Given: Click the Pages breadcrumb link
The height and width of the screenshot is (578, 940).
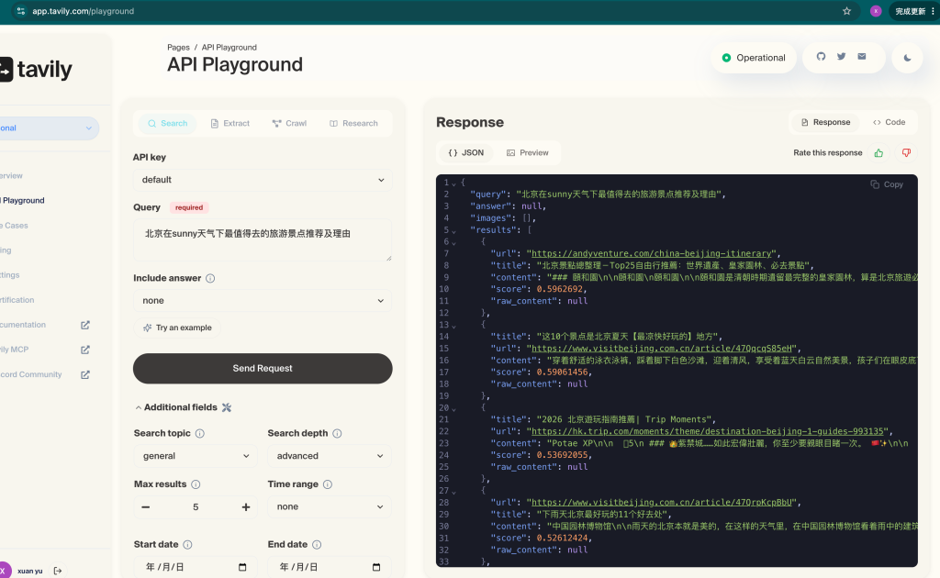Looking at the screenshot, I should [178, 48].
